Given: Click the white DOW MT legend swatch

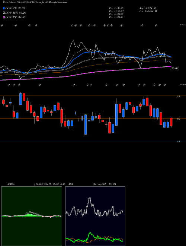Looking at the screenshot, I should click(4, 13).
